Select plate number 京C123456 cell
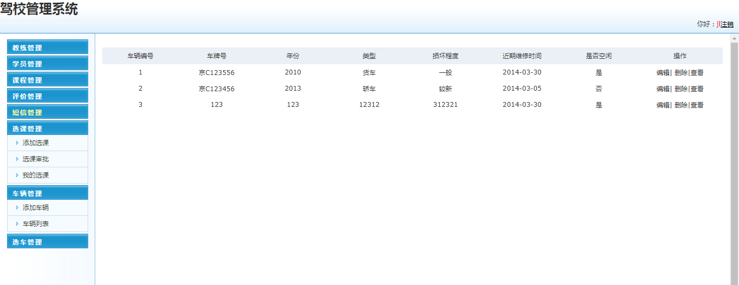739x285 pixels. [x=216, y=89]
